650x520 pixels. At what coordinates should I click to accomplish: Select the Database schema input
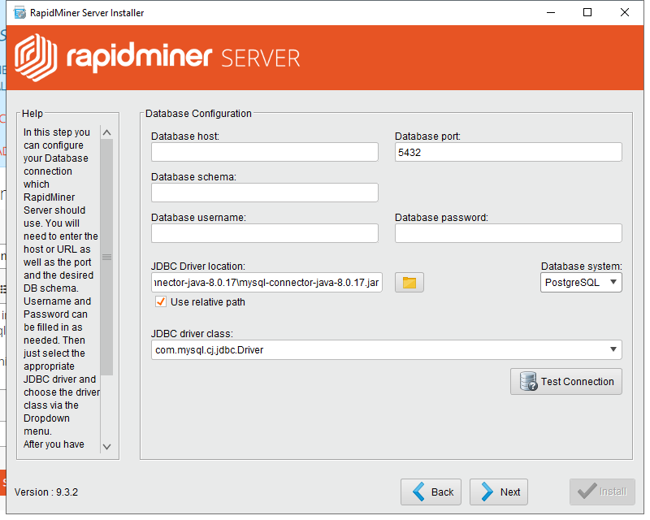click(x=265, y=193)
